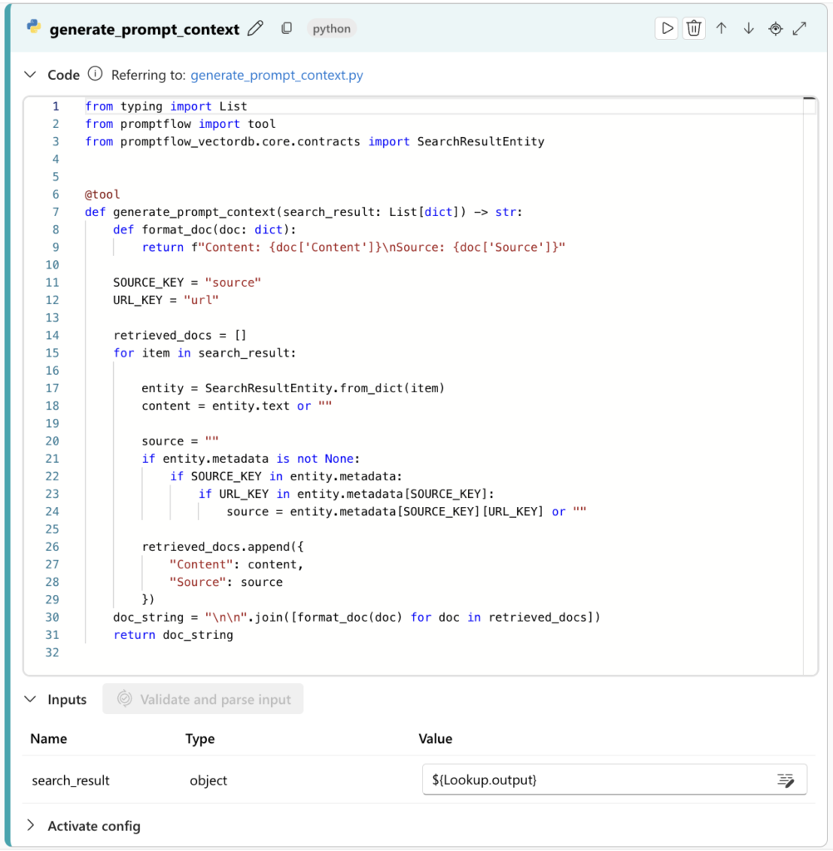Move the node up in the flow
Viewport: 833px width, 851px height.
tap(721, 27)
